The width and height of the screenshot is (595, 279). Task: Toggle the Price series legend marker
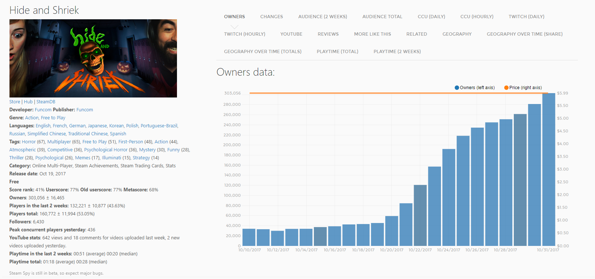point(506,88)
